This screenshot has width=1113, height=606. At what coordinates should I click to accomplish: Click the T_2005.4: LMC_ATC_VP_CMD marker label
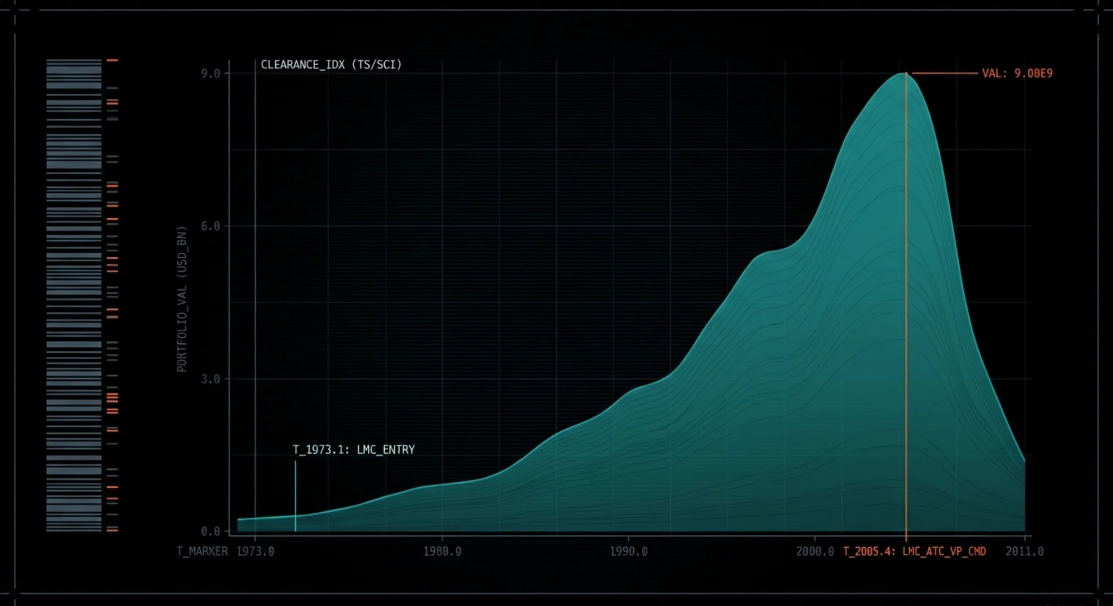click(x=914, y=551)
